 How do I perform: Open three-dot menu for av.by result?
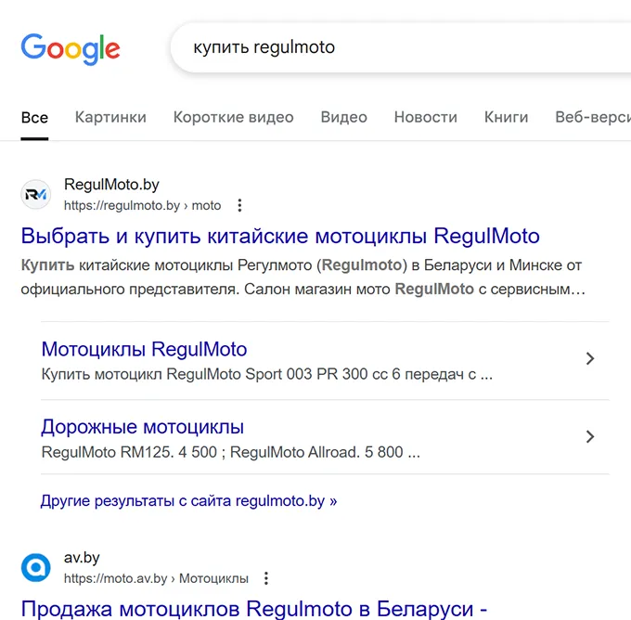(266, 578)
